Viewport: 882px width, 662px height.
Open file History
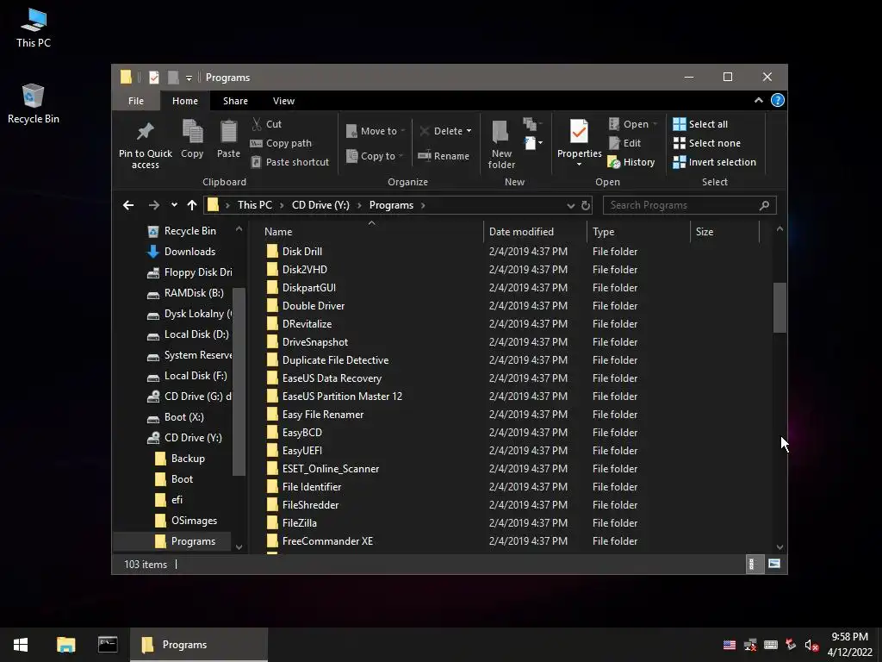631,162
